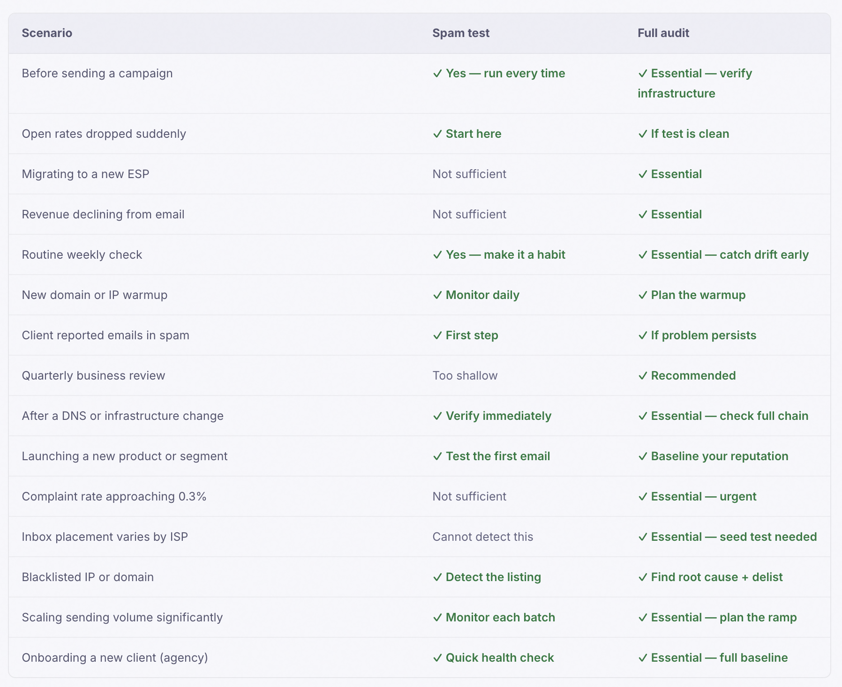This screenshot has width=842, height=687.
Task: Select the "Spam test" column header
Action: point(461,33)
